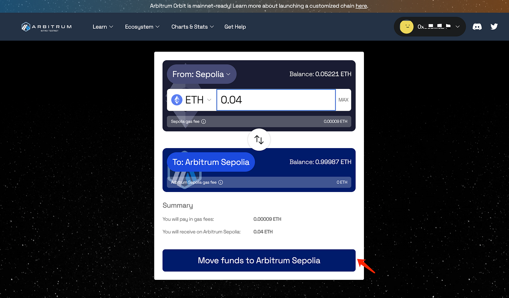Focus the amount input showing 0.04
This screenshot has height=298, width=509.
(x=276, y=100)
